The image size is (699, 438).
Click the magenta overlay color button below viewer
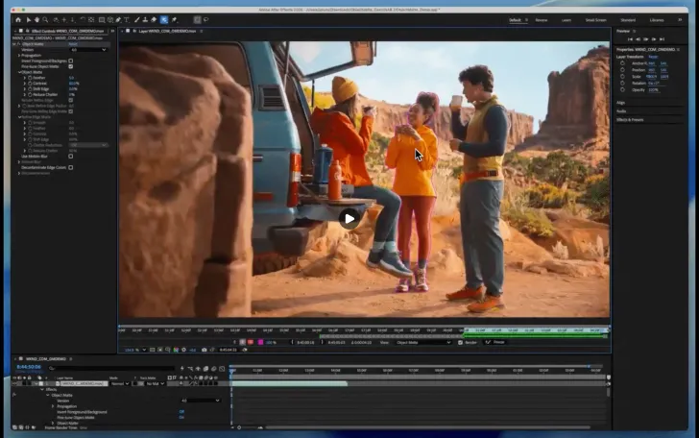point(261,342)
